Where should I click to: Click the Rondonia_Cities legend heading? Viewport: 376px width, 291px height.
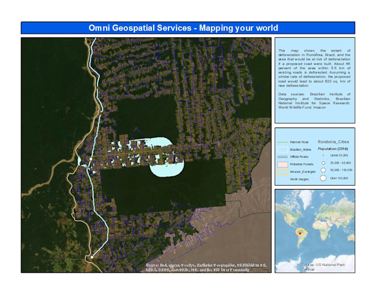pos(333,142)
